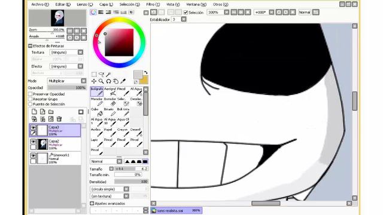Open the Textura dropdown
This screenshot has width=383, height=215.
point(80,52)
